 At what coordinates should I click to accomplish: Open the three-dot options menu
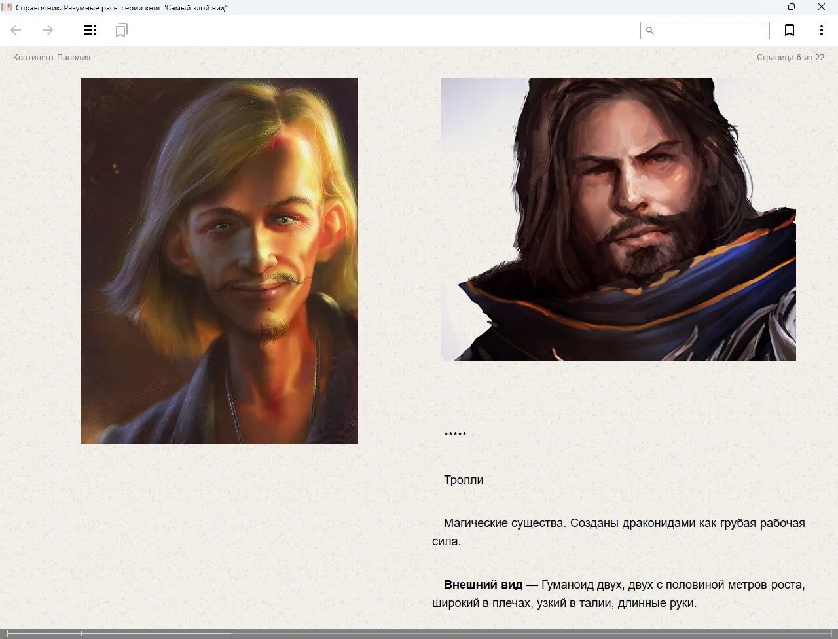click(821, 30)
